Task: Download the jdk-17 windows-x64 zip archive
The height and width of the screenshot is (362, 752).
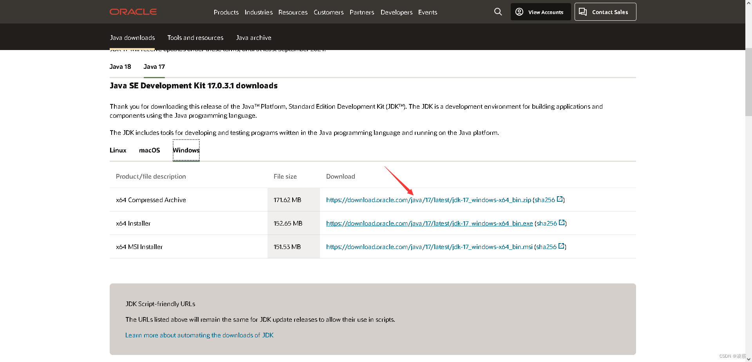Action: [428, 200]
